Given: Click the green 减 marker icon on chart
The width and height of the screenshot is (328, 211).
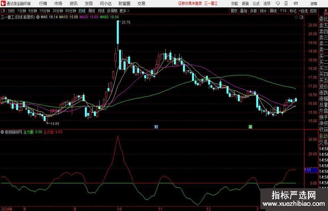Looking at the screenshot, I should [x=250, y=126].
